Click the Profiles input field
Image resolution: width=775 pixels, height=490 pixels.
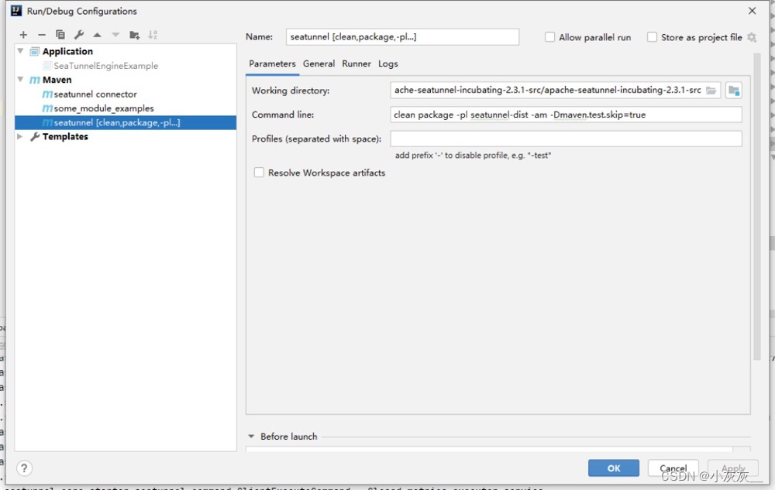pyautogui.click(x=566, y=139)
